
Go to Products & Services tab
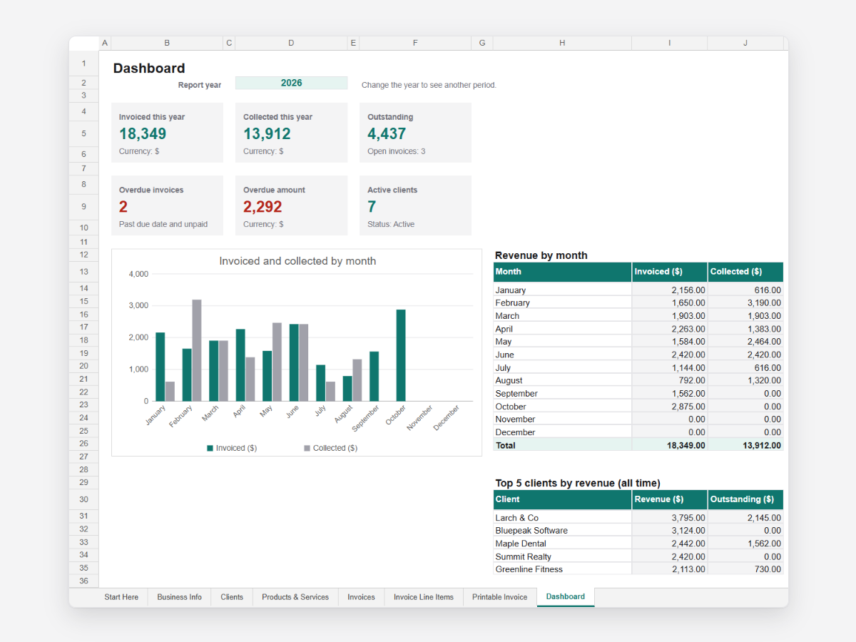click(295, 597)
